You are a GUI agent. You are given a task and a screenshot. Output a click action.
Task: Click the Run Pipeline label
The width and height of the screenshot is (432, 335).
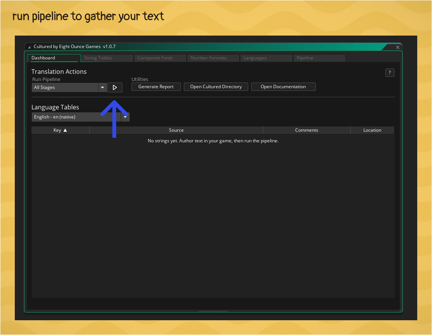pos(46,79)
